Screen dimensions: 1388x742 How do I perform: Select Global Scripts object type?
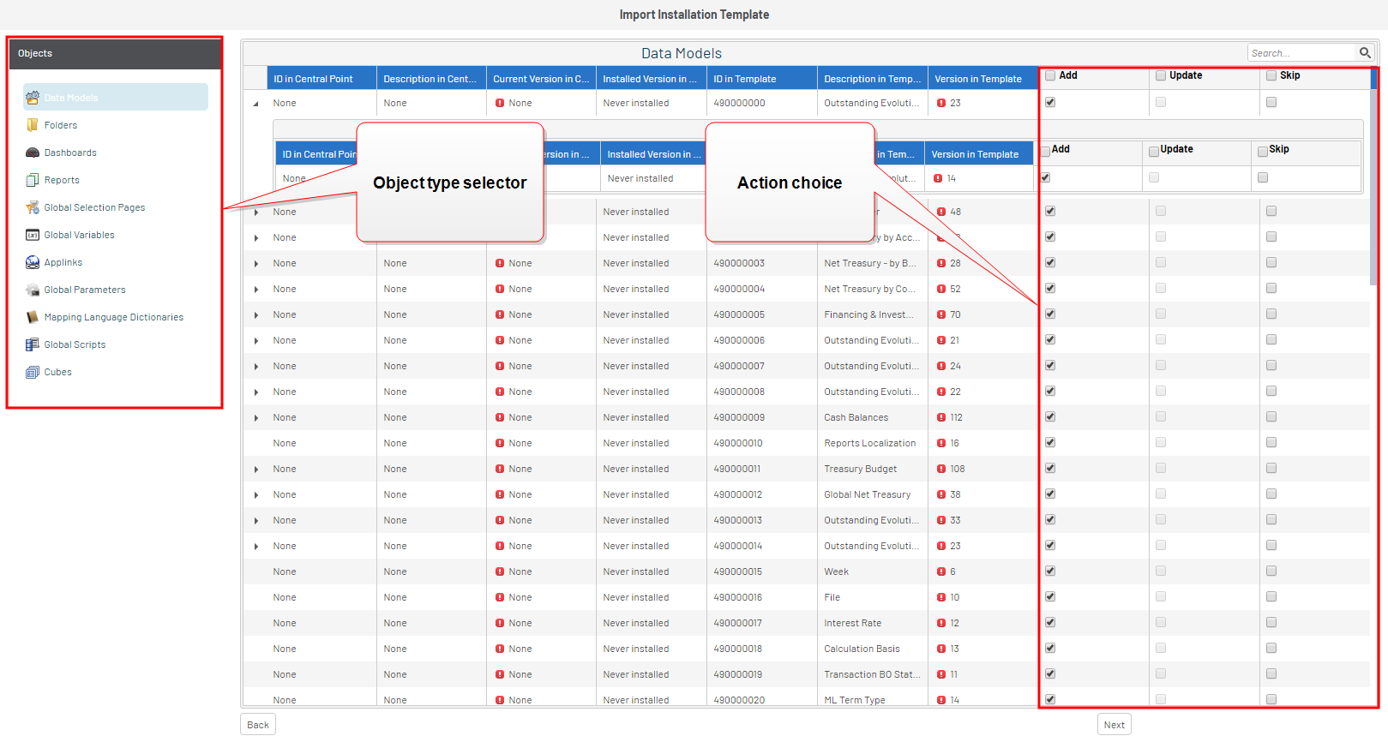pos(75,344)
